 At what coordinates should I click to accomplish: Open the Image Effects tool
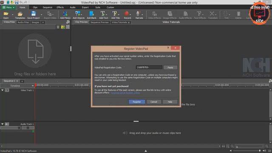coord(170,15)
